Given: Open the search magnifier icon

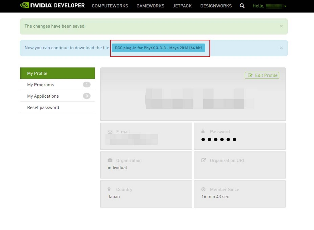Looking at the screenshot, I should (242, 6).
